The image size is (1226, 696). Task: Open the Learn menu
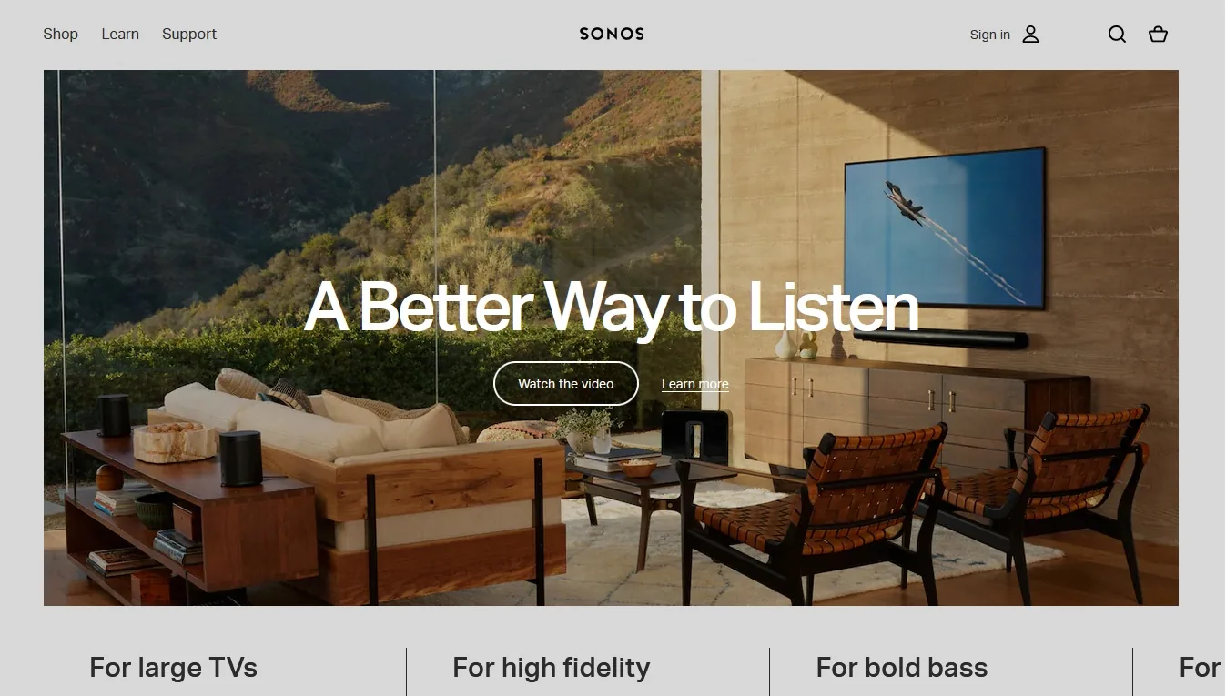pos(120,34)
